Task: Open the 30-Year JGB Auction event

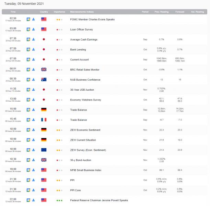Action: click(x=82, y=90)
